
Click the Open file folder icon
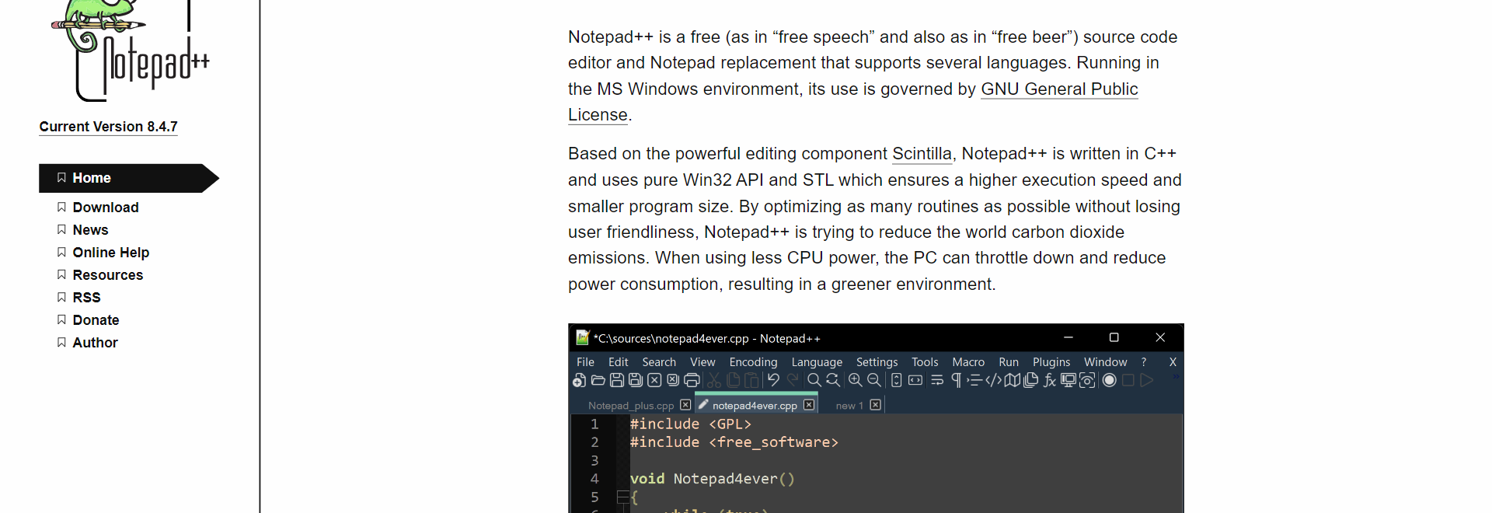[598, 380]
